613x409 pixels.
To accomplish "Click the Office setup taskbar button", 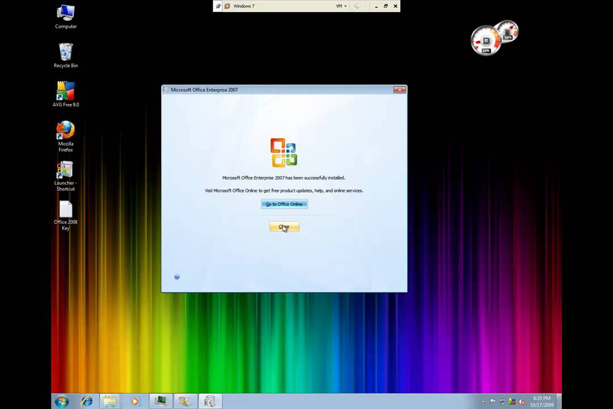I will [210, 401].
